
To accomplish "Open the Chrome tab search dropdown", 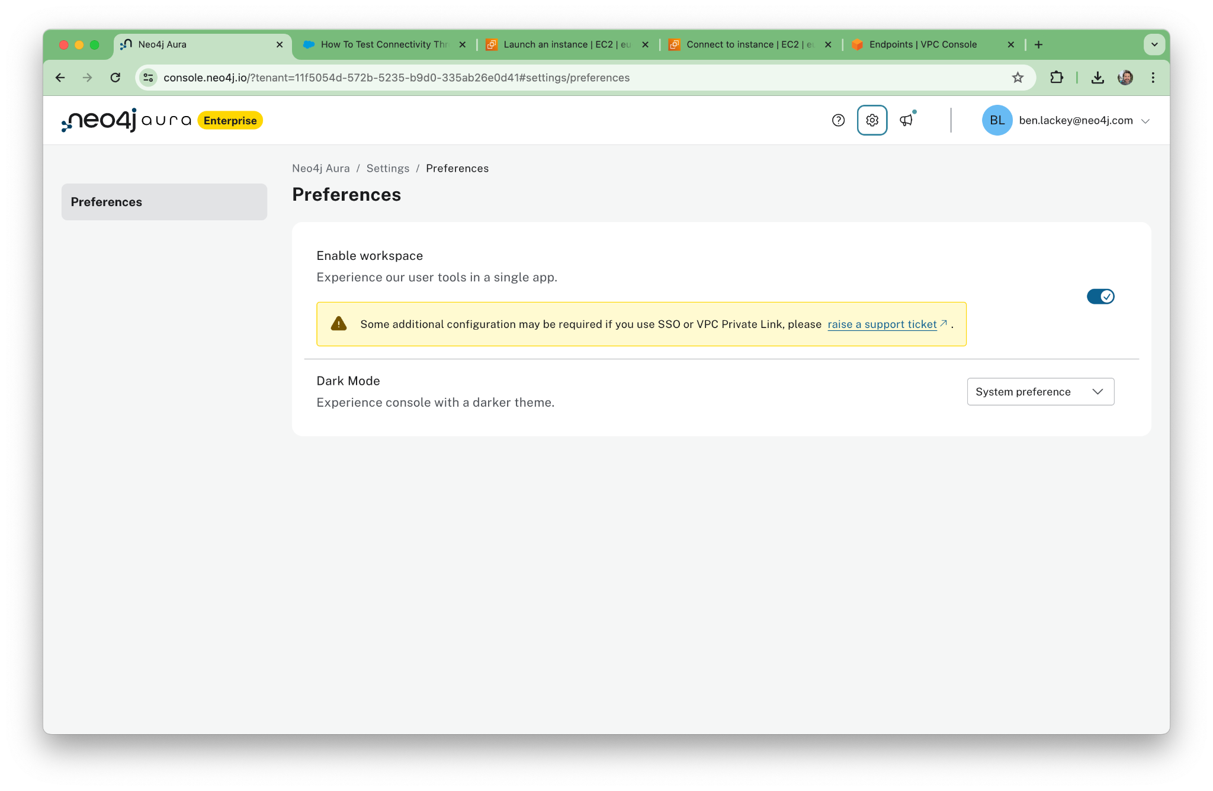I will click(1154, 44).
